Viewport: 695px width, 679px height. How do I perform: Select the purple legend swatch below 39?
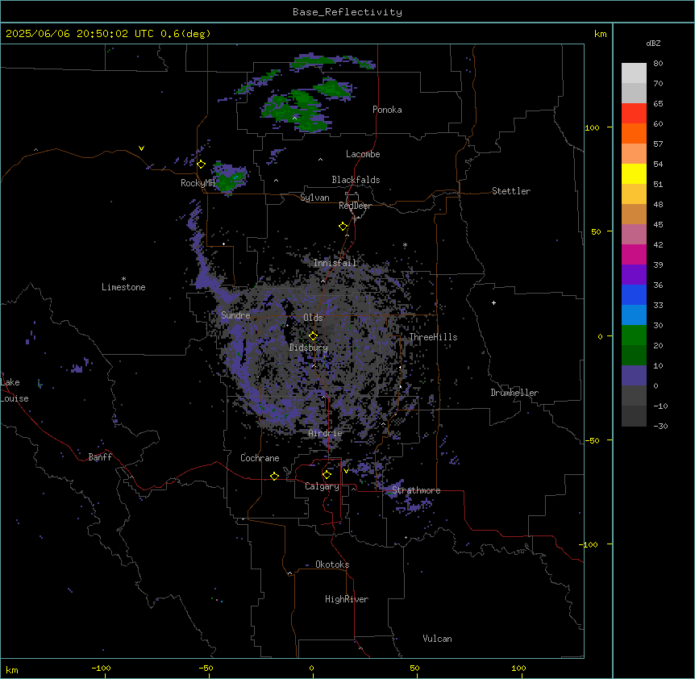pos(634,275)
